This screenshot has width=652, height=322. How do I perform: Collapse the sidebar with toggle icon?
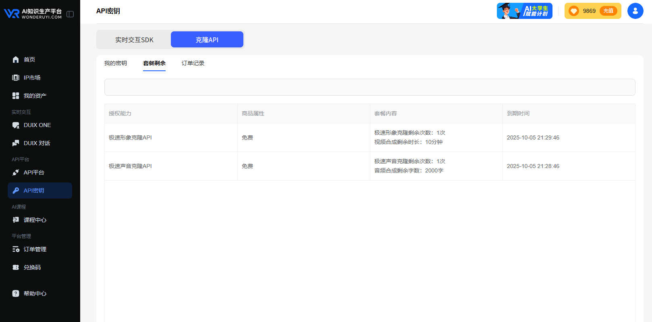[x=70, y=14]
